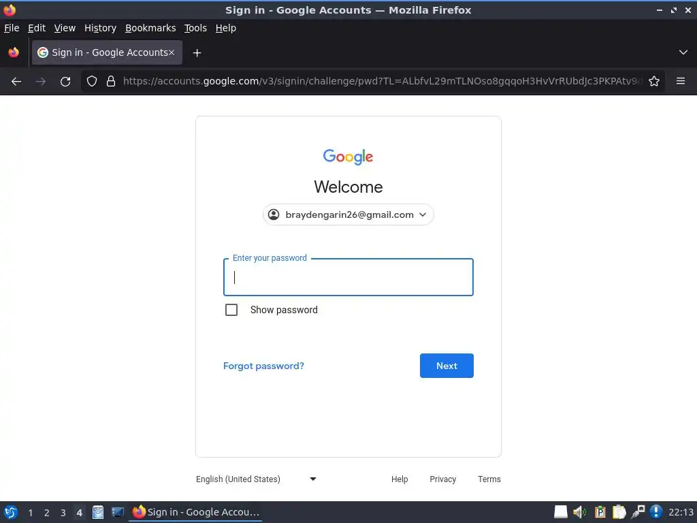Open the desktop start menu icon
Image resolution: width=697 pixels, height=523 pixels.
click(11, 512)
